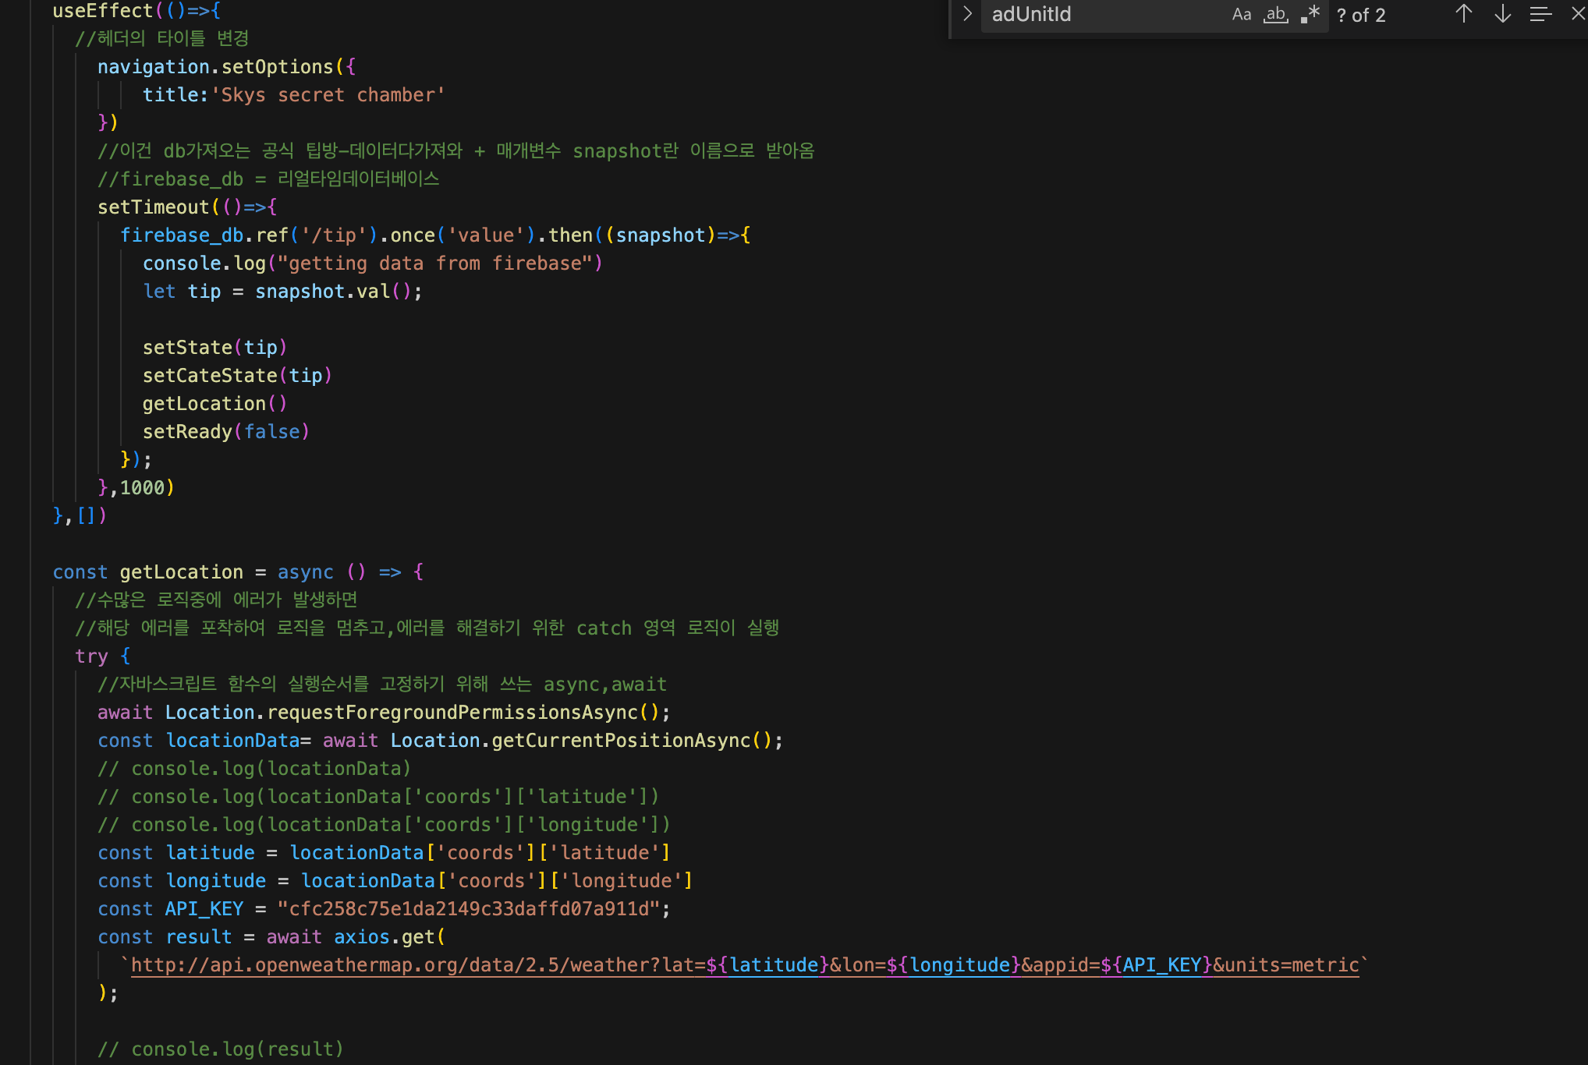The width and height of the screenshot is (1588, 1065).
Task: Click the comment mentioning catch
Action: (427, 628)
